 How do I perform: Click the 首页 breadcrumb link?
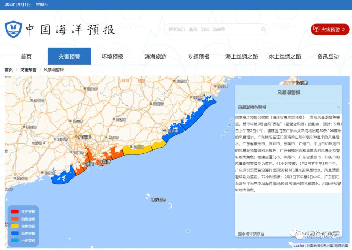coord(9,70)
